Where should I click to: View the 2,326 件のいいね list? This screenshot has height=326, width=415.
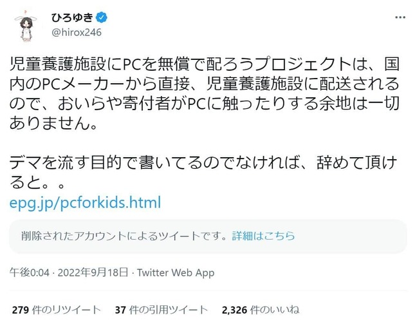pyautogui.click(x=260, y=311)
